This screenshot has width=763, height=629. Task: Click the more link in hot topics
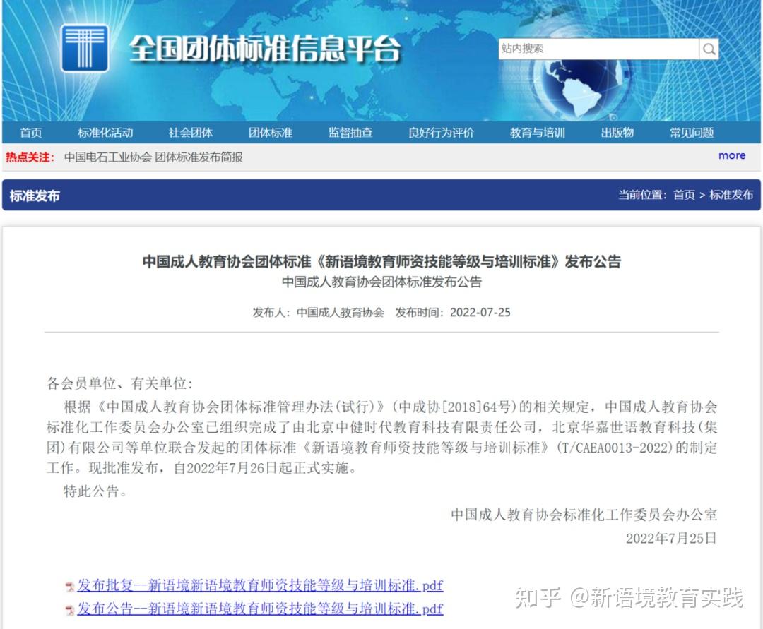tap(732, 155)
